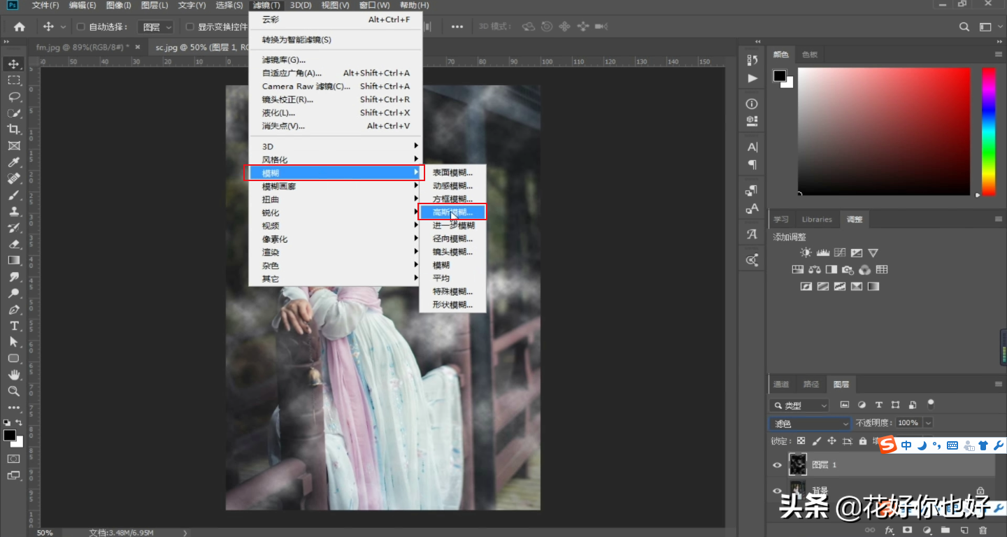The height and width of the screenshot is (537, 1007).
Task: Select the Brush tool
Action: (x=13, y=195)
